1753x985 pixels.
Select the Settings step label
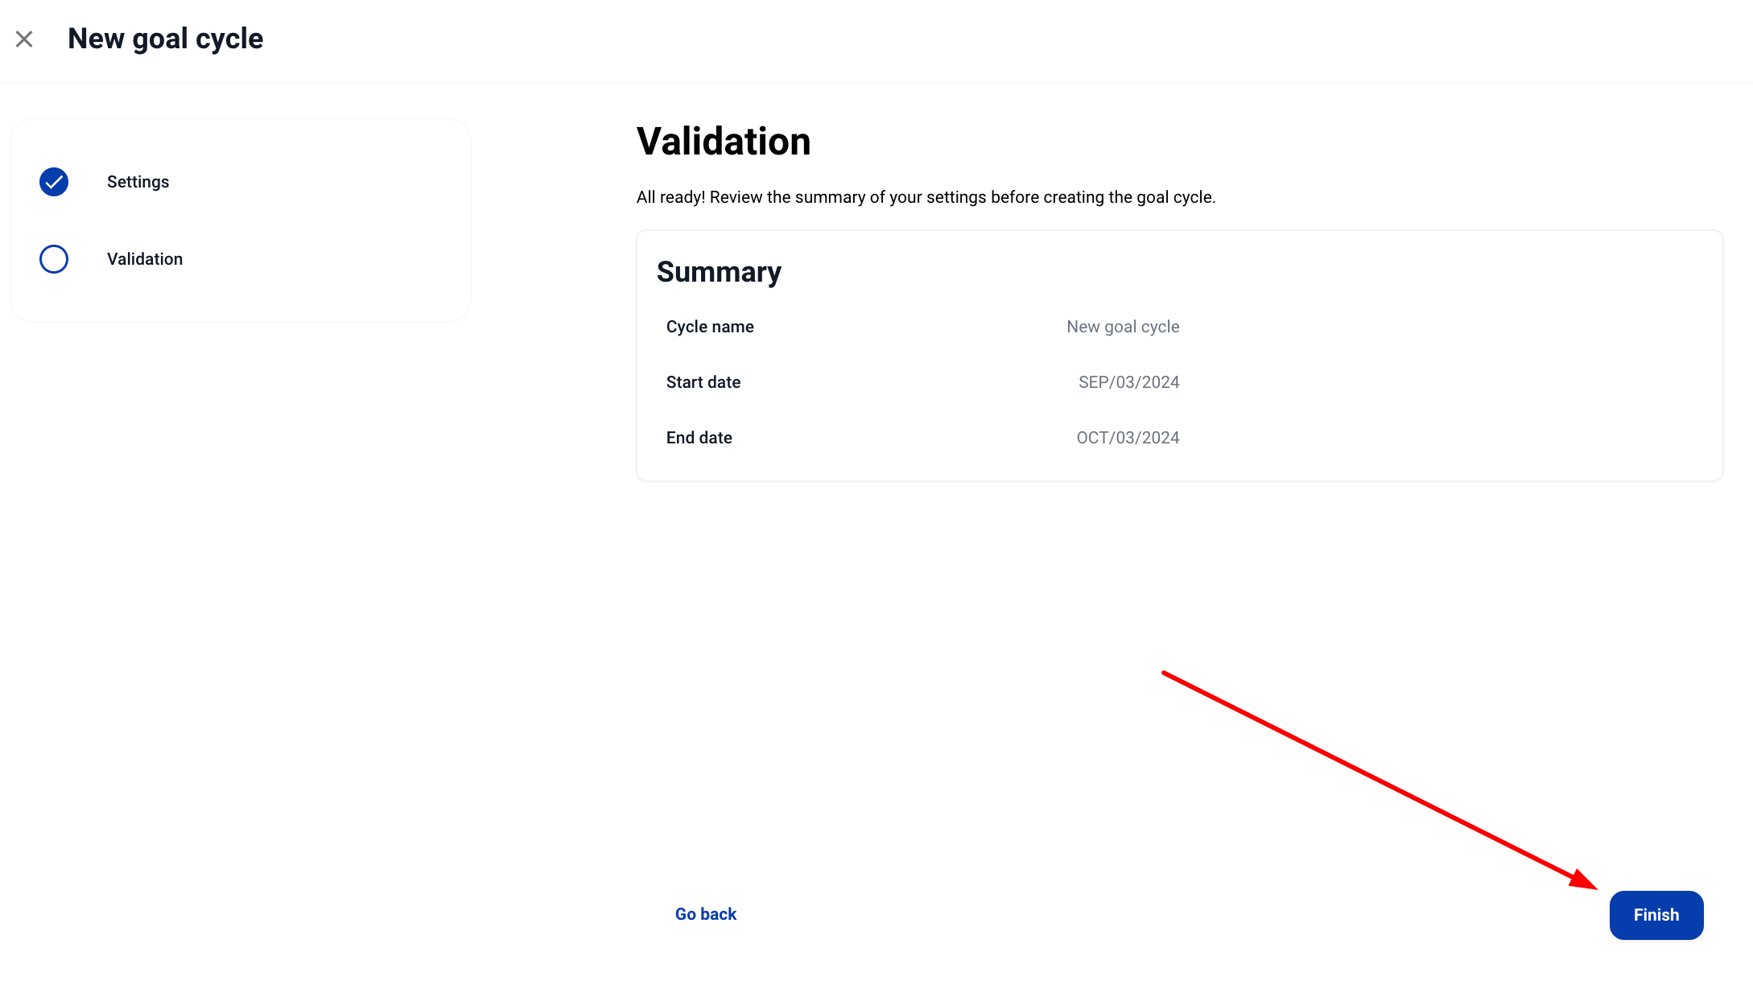click(138, 182)
